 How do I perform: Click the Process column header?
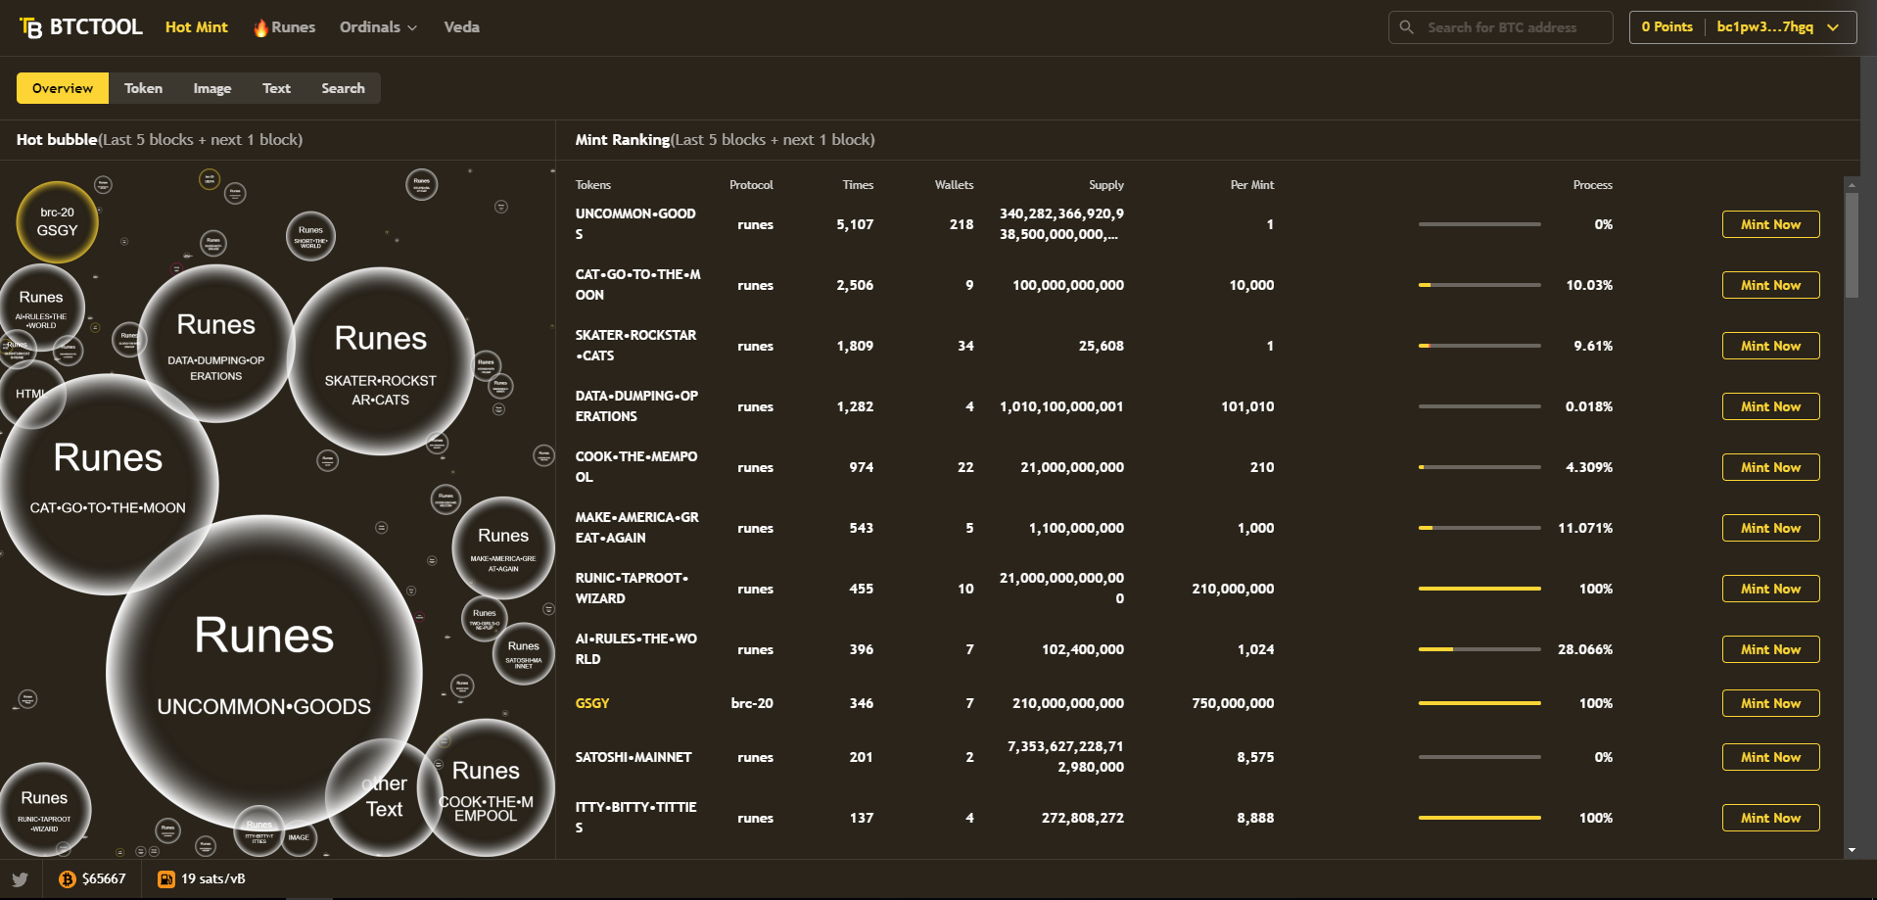pos(1592,185)
